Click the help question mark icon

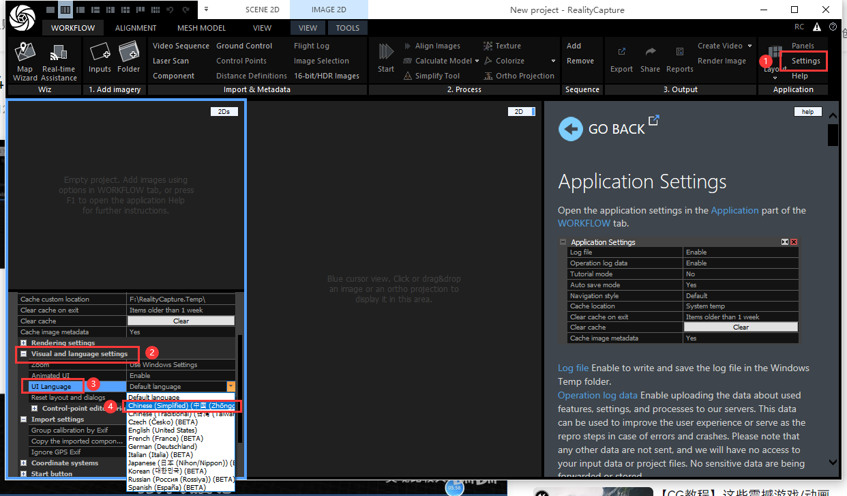tap(833, 27)
